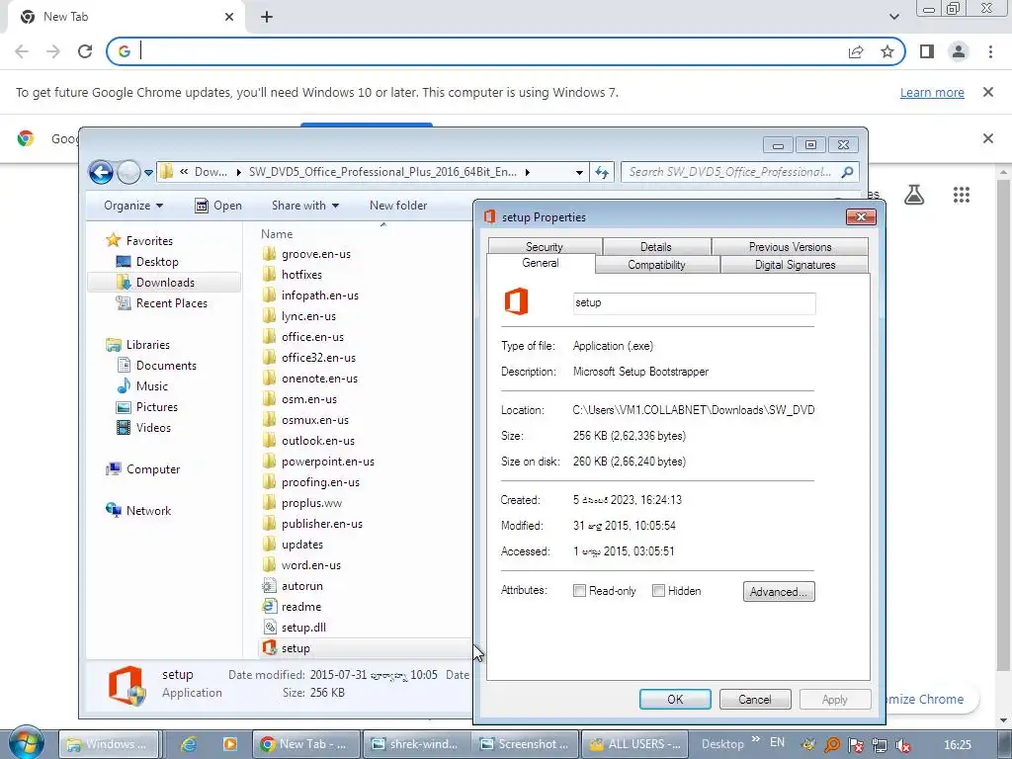Open Recent Places in sidebar
Screen dimensions: 1012x759
click(172, 302)
